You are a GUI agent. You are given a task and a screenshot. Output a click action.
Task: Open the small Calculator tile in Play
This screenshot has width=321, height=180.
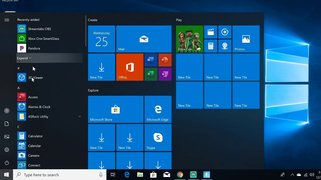point(211,46)
